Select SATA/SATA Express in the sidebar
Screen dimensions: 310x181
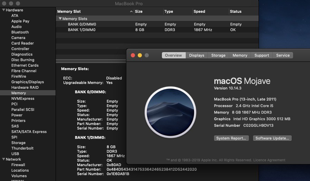tap(29, 132)
